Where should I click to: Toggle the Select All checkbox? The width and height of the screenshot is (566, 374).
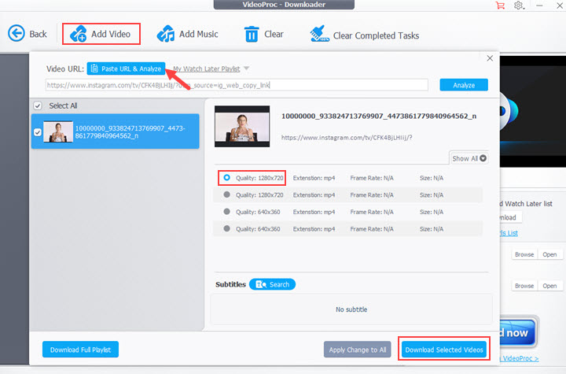38,106
